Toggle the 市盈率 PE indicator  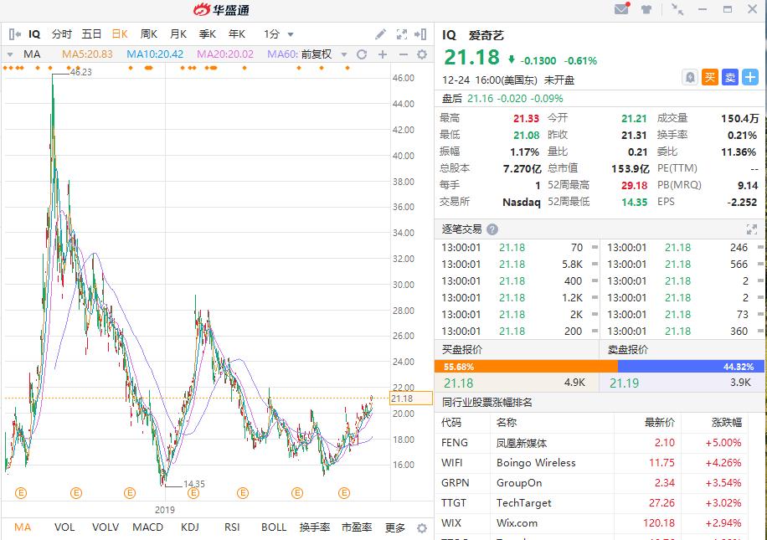pos(357,527)
